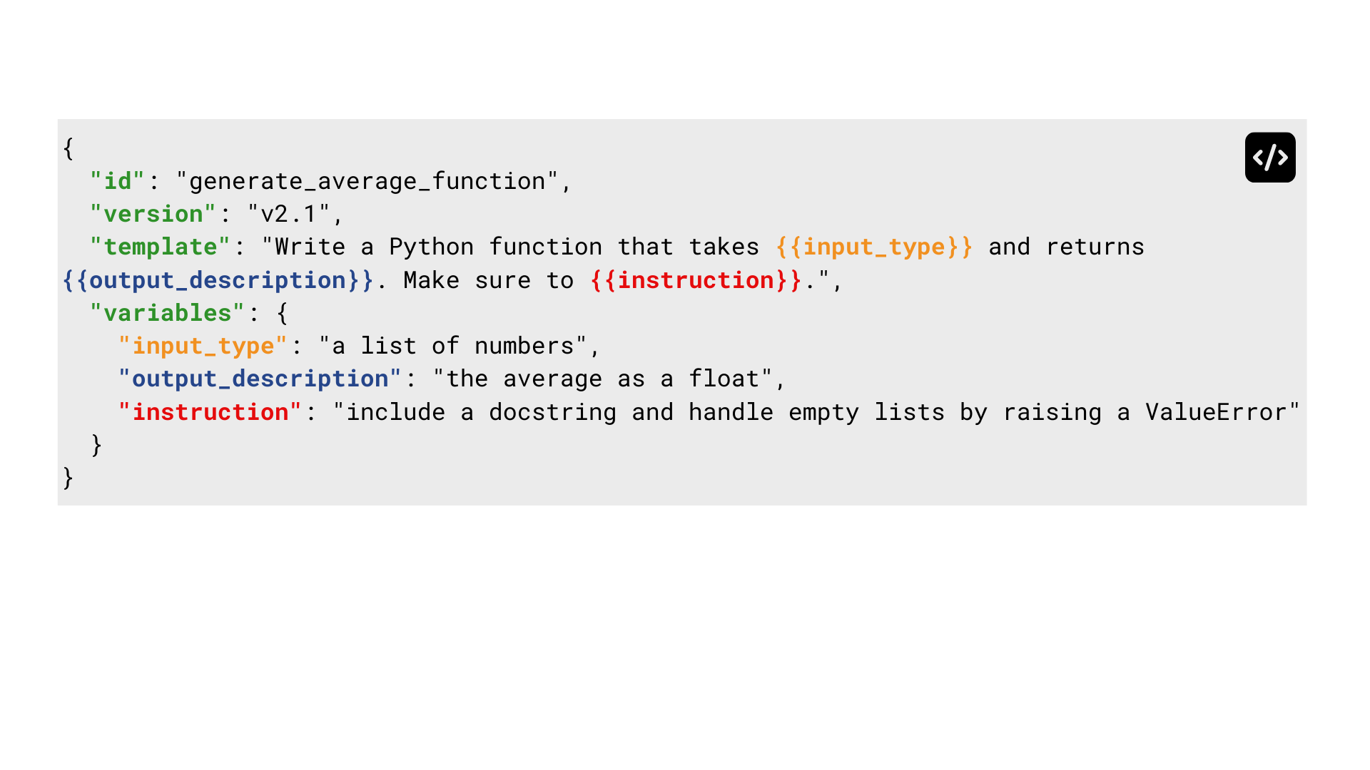Click the red "instruction" variable key
This screenshot has height=770, width=1370.
click(x=210, y=412)
